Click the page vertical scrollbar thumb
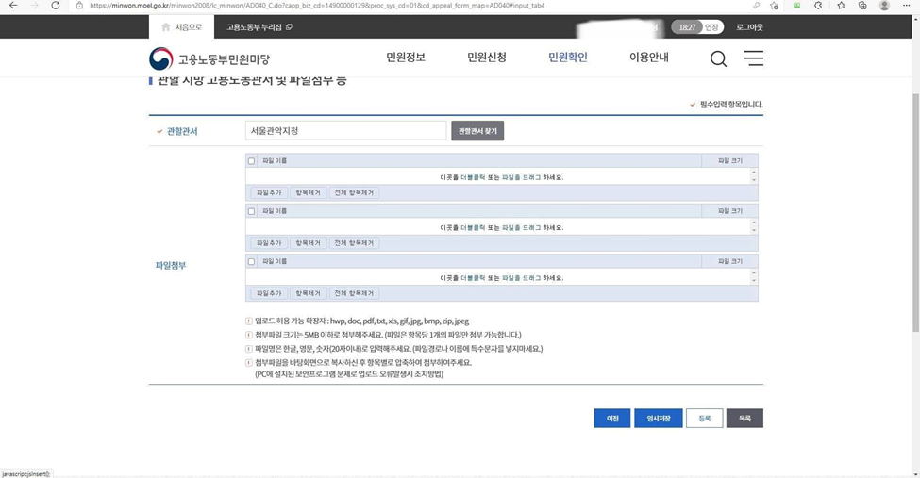This screenshot has width=920, height=478. point(915,212)
